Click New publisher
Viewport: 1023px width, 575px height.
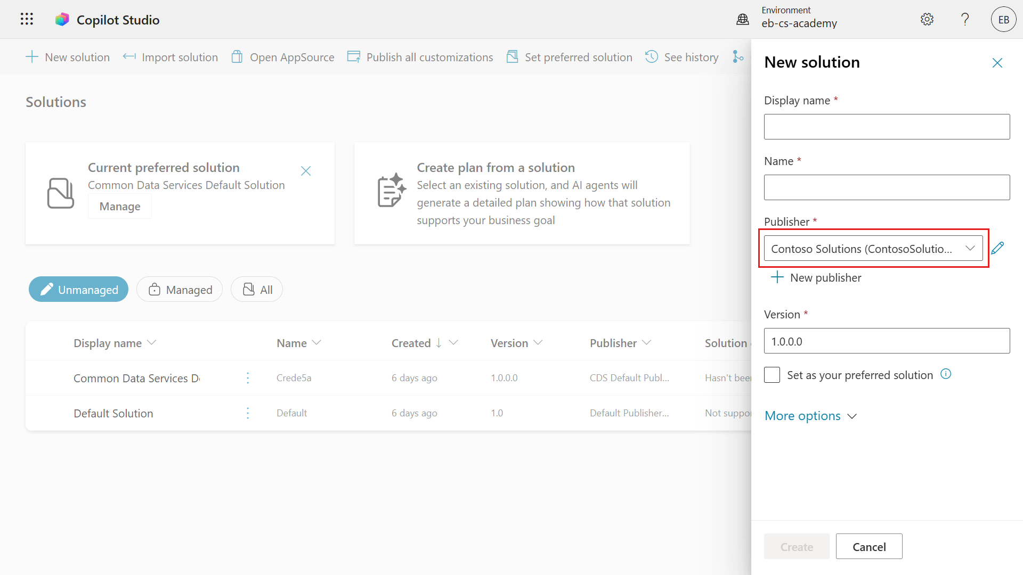coord(816,277)
